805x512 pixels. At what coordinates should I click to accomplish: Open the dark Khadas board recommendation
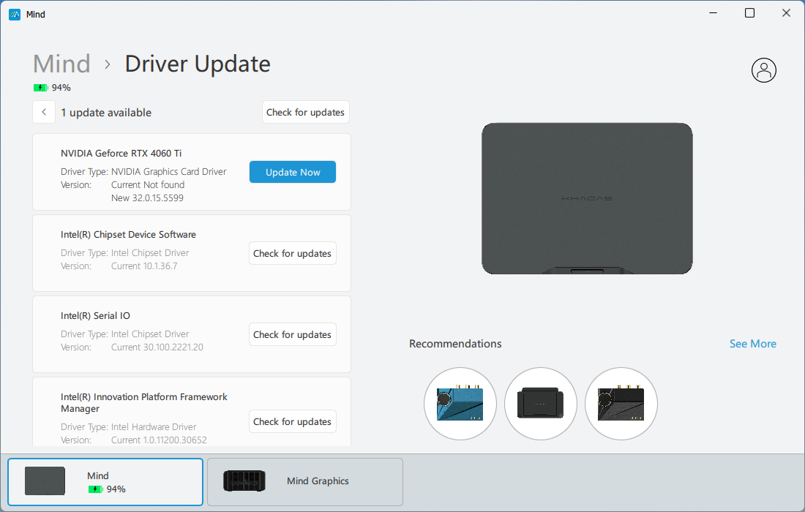pos(621,404)
